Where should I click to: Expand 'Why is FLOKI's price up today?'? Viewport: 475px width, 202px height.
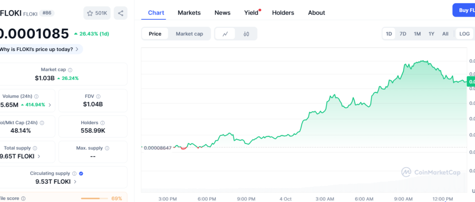click(40, 49)
